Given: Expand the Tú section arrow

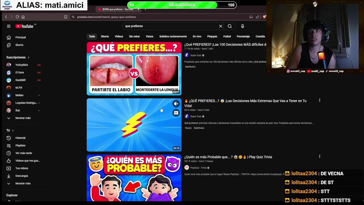Looking at the screenshot, I should [13, 130].
